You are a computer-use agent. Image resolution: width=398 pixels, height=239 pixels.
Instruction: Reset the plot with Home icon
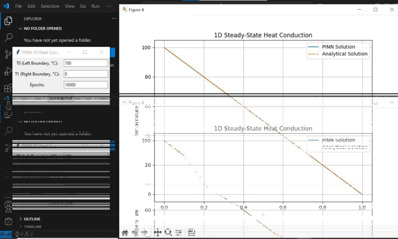pyautogui.click(x=125, y=232)
